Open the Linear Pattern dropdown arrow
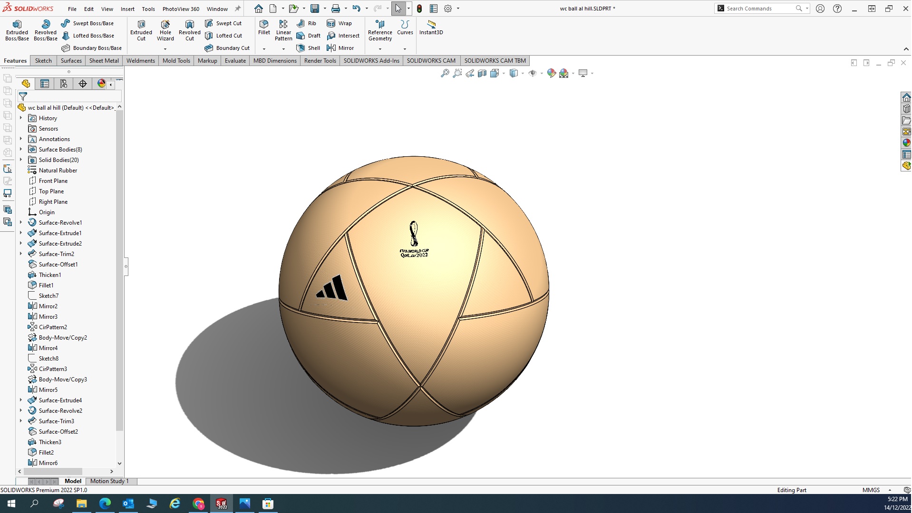Screen dimensions: 912x513 pyautogui.click(x=283, y=48)
